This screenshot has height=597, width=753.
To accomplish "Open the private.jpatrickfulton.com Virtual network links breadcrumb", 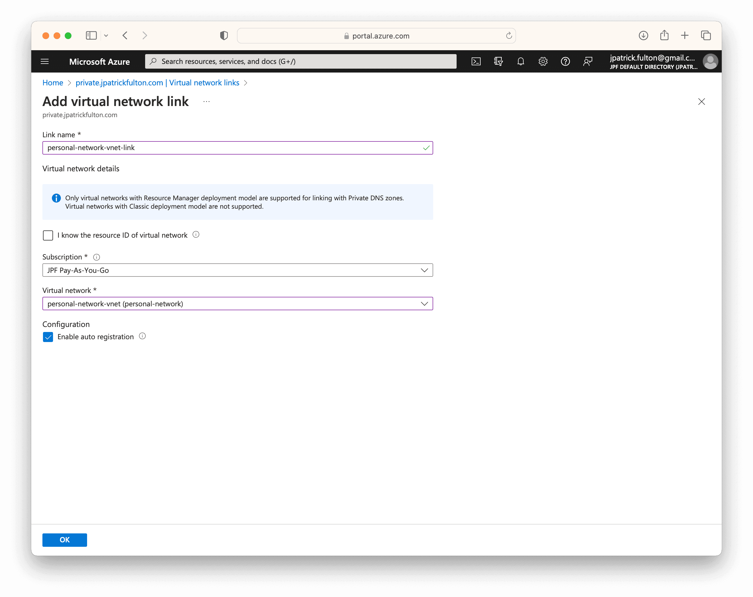I will click(157, 83).
